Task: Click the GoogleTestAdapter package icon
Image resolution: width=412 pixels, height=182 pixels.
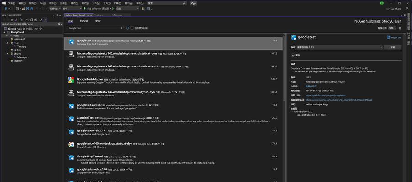Action: 71,80
